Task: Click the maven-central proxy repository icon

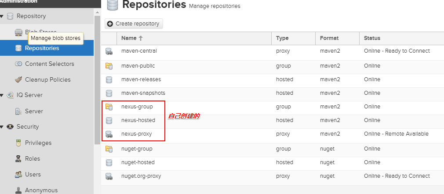Action: coord(109,51)
